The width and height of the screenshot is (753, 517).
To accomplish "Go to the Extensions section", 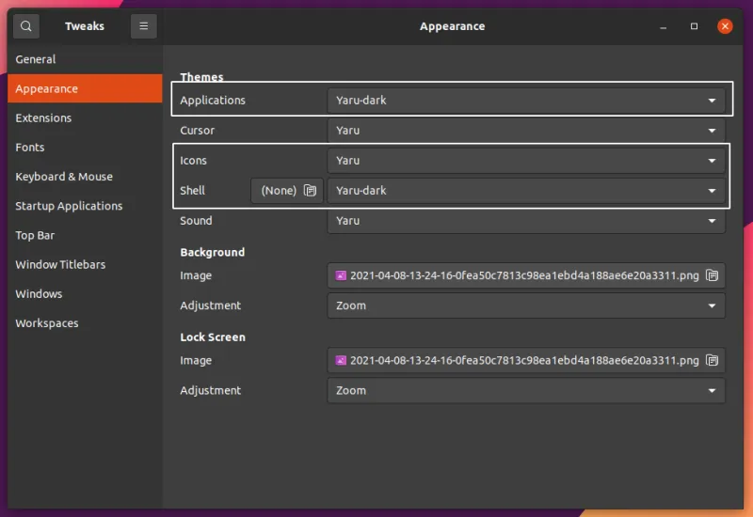I will point(43,118).
